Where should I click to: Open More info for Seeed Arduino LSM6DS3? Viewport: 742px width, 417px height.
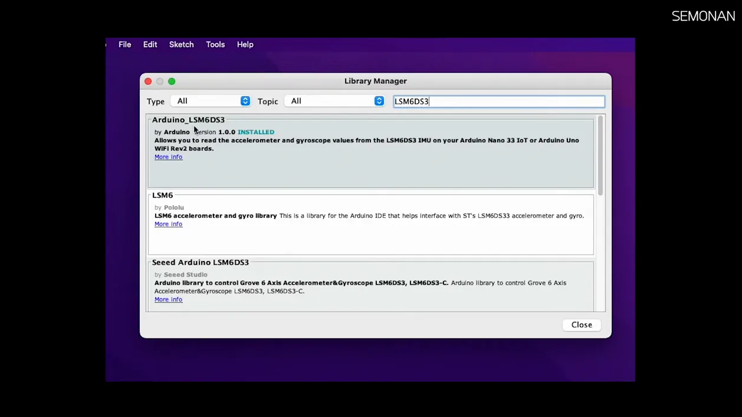point(168,300)
